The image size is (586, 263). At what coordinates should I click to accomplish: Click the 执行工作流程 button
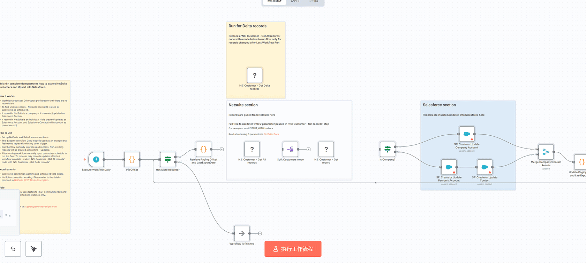click(x=293, y=249)
